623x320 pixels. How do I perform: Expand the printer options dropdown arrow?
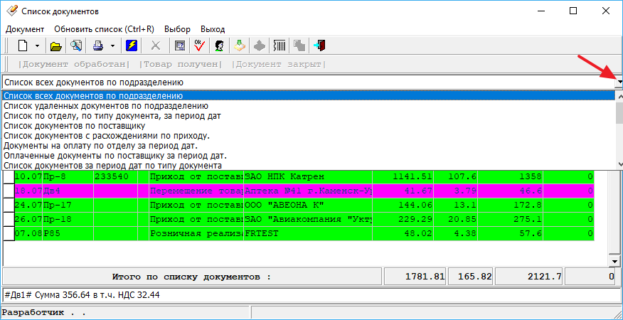point(112,46)
